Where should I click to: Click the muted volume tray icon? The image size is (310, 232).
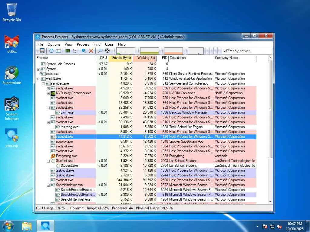click(x=279, y=226)
